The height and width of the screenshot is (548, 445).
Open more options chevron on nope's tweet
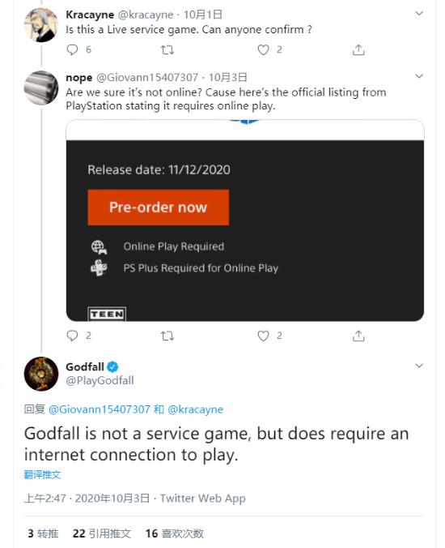(419, 76)
